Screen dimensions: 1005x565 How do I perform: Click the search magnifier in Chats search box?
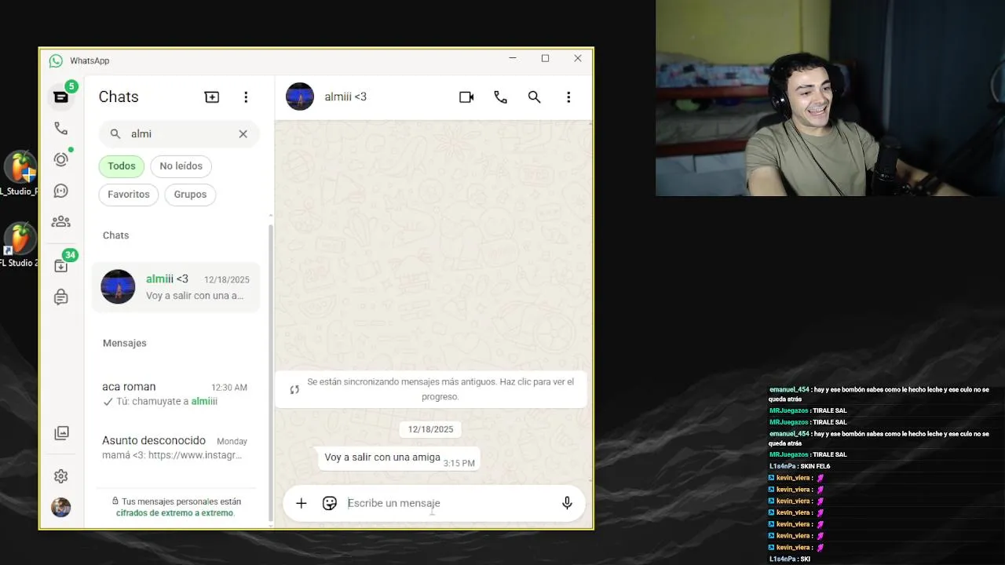[x=115, y=134]
